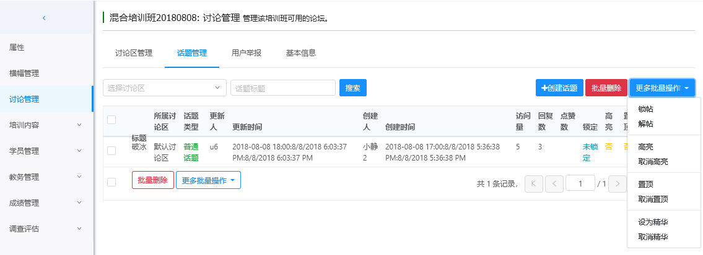The width and height of the screenshot is (703, 255).
Task: Open the bottom 更多批量操作 dropdown
Action: 208,180
